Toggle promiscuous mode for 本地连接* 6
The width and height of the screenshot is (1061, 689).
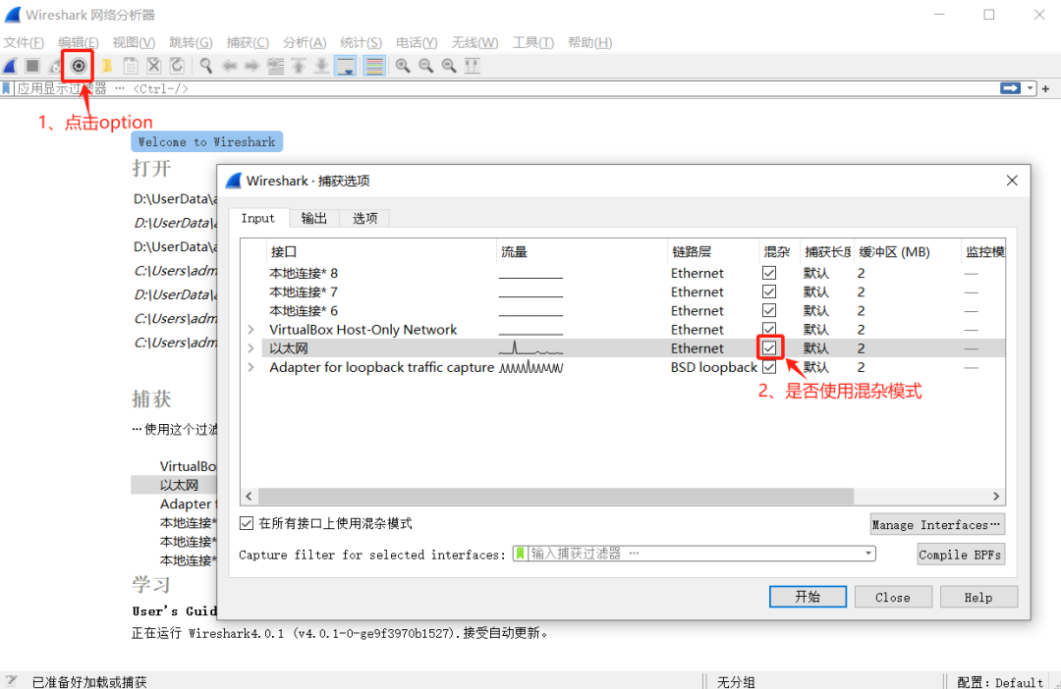(x=768, y=310)
